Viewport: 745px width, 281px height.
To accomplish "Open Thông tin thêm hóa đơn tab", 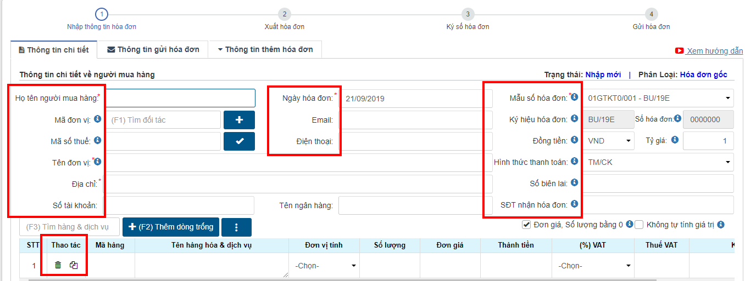I will 265,49.
